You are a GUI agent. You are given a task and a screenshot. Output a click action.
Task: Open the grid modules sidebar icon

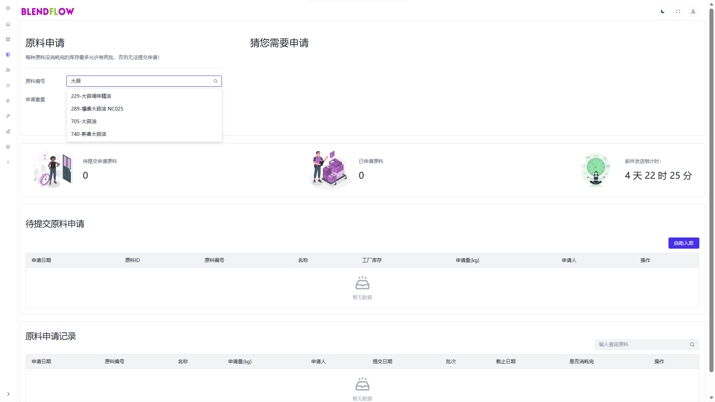tap(8, 39)
